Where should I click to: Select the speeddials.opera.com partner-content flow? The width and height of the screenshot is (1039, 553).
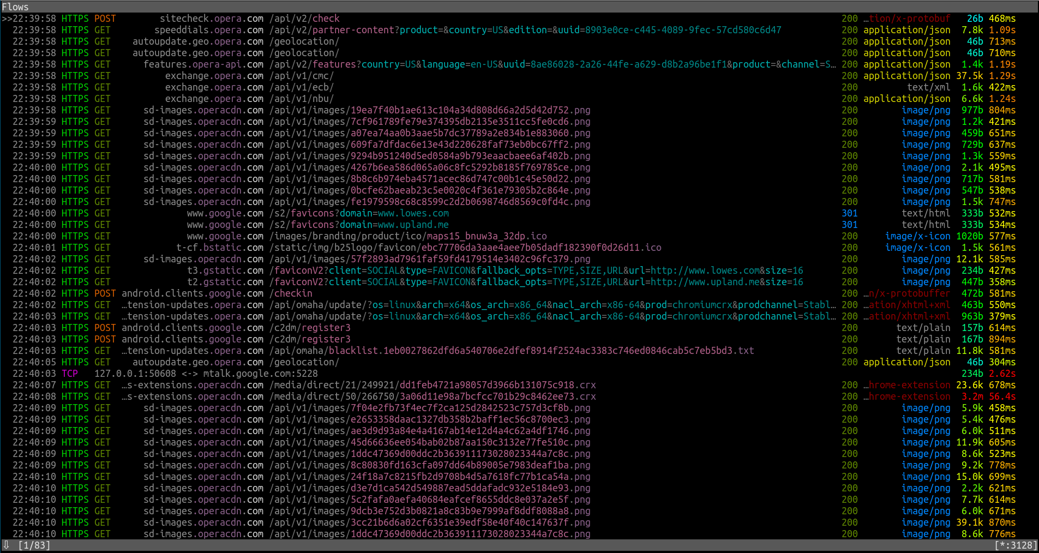519,30
